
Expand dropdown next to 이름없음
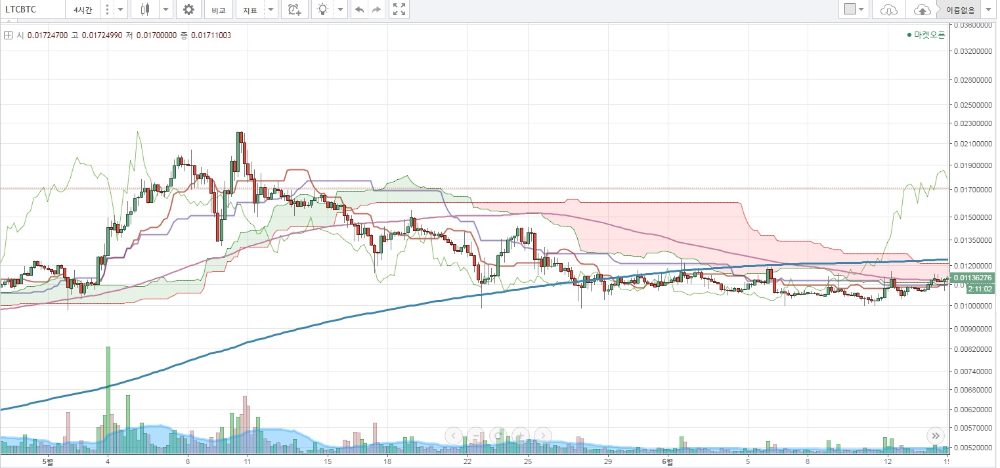pos(988,9)
